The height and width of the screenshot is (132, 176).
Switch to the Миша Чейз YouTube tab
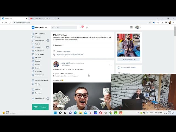point(41,18)
